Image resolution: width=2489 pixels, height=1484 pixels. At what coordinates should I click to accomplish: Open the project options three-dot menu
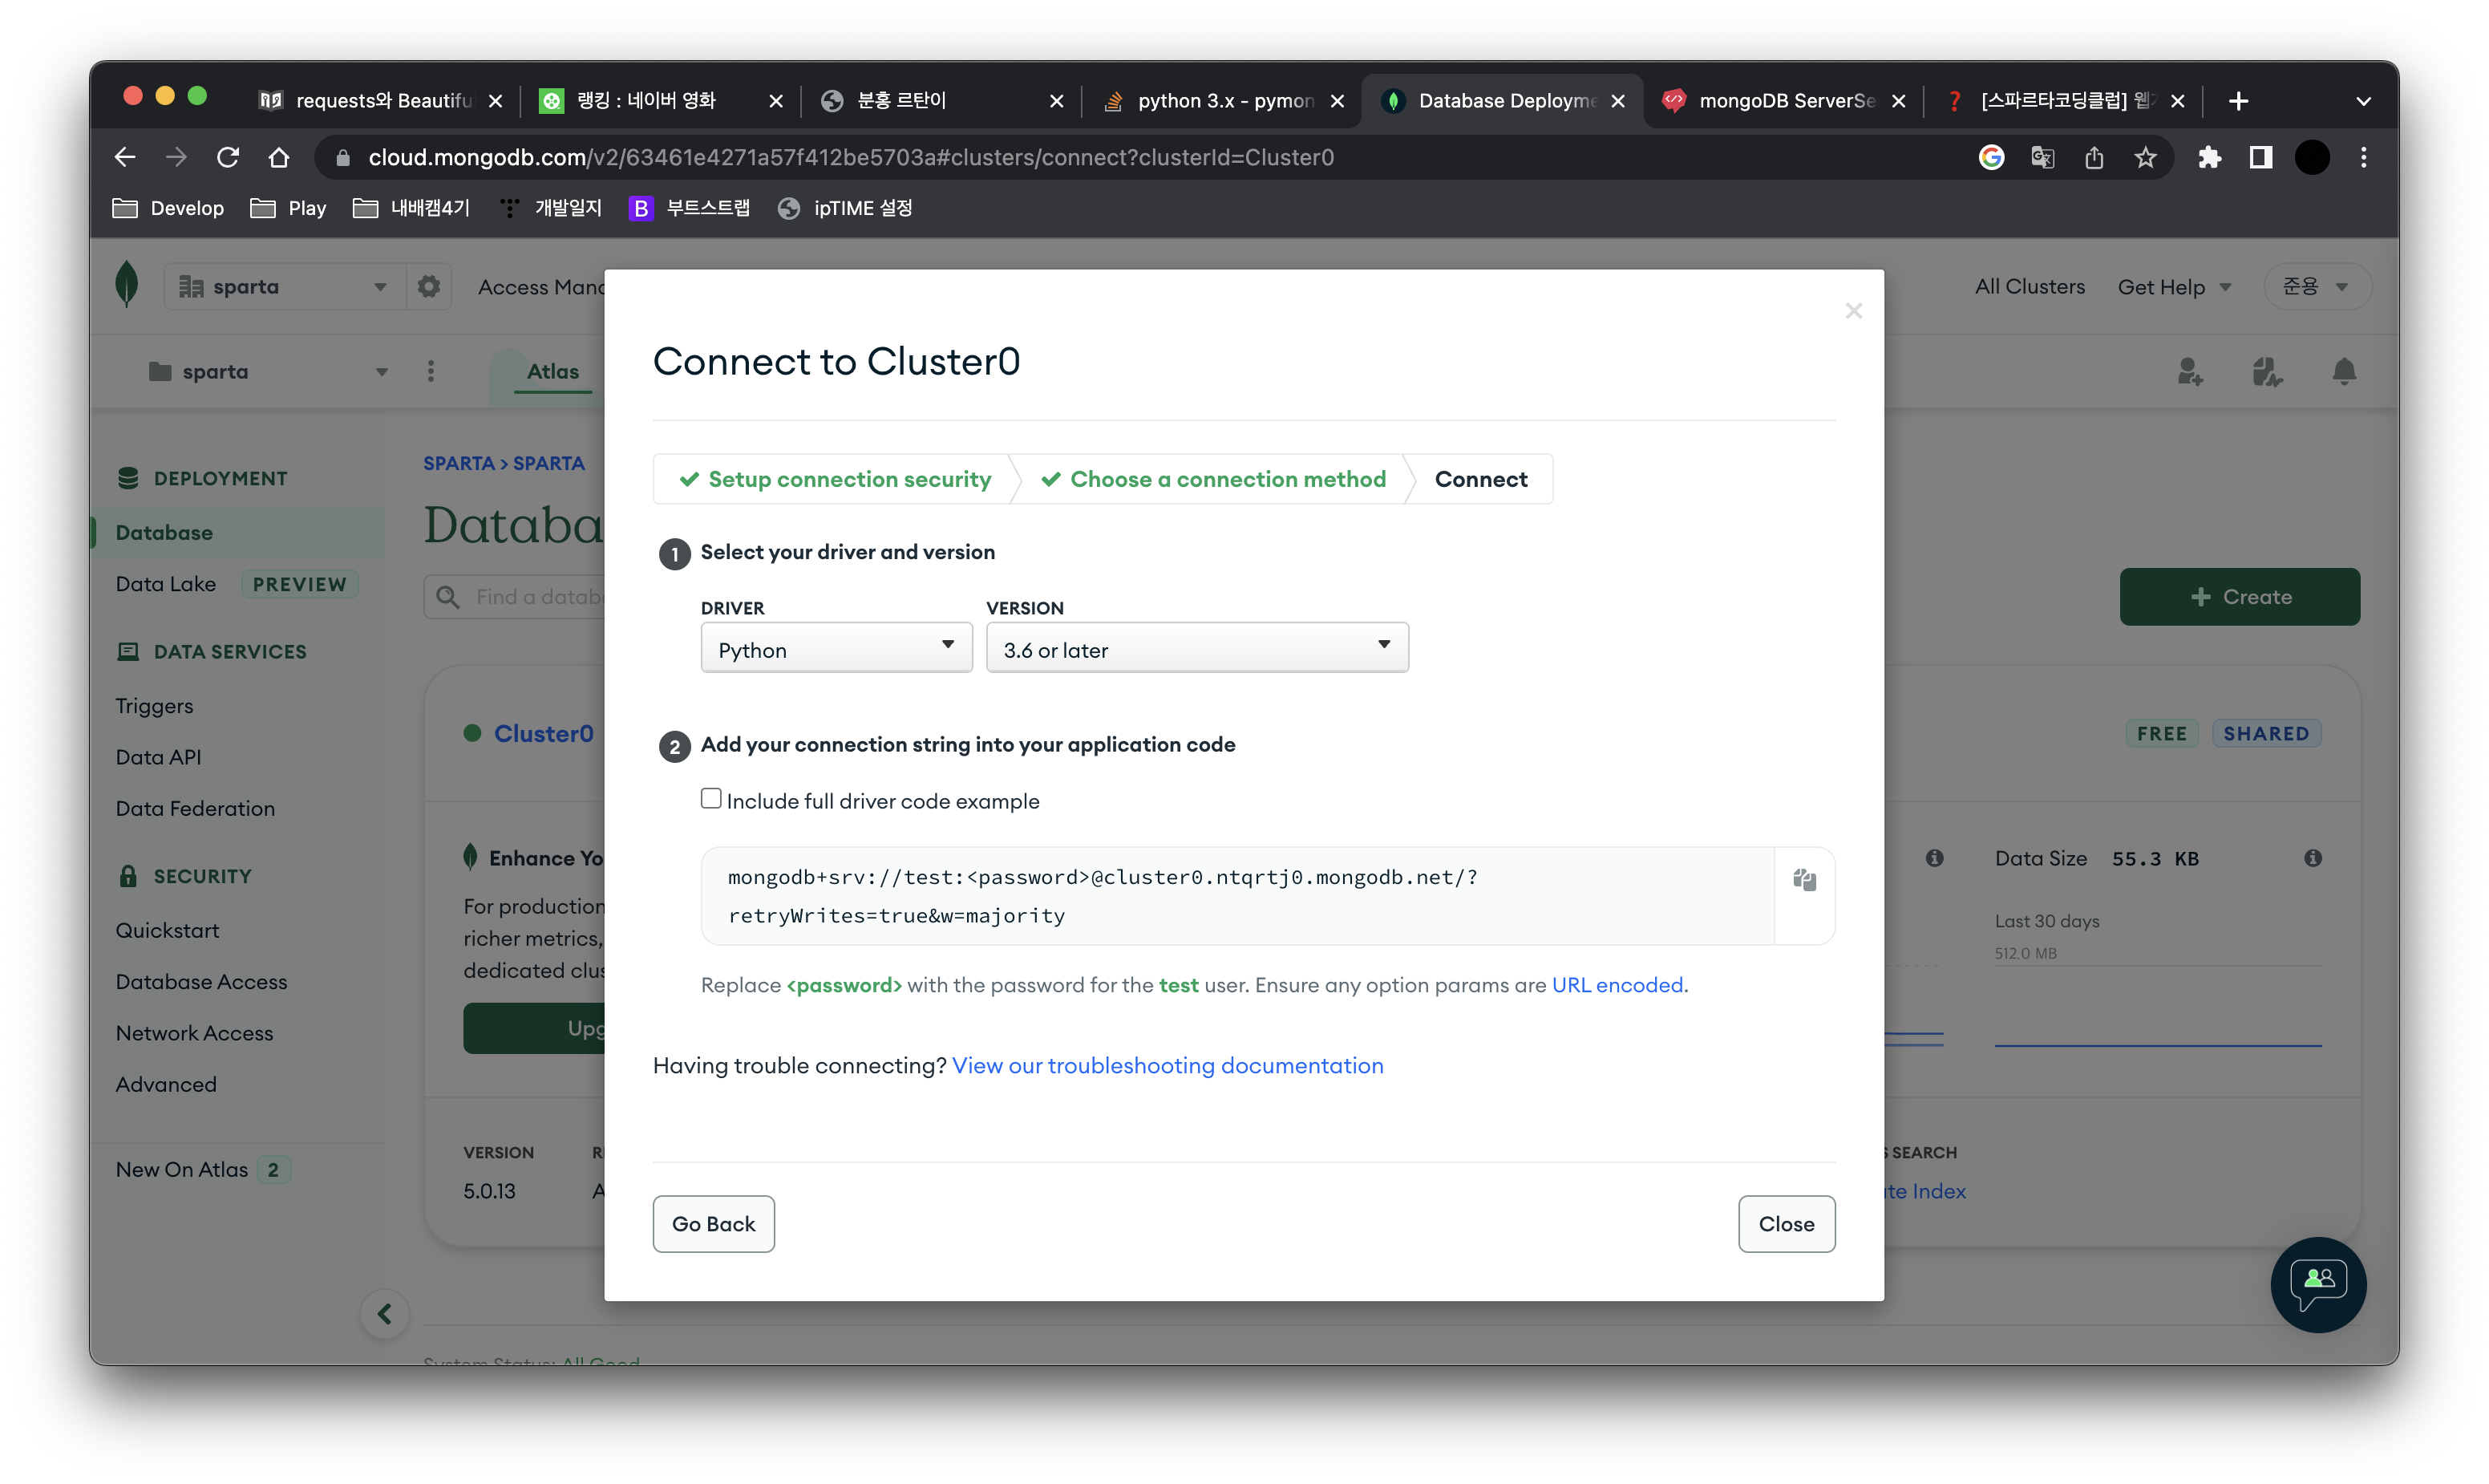coord(431,371)
